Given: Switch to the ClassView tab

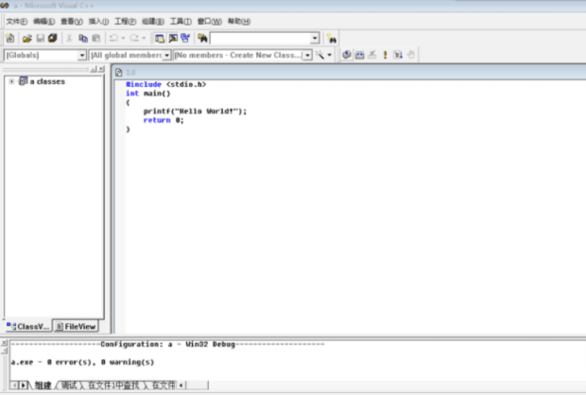Looking at the screenshot, I should click(x=28, y=326).
